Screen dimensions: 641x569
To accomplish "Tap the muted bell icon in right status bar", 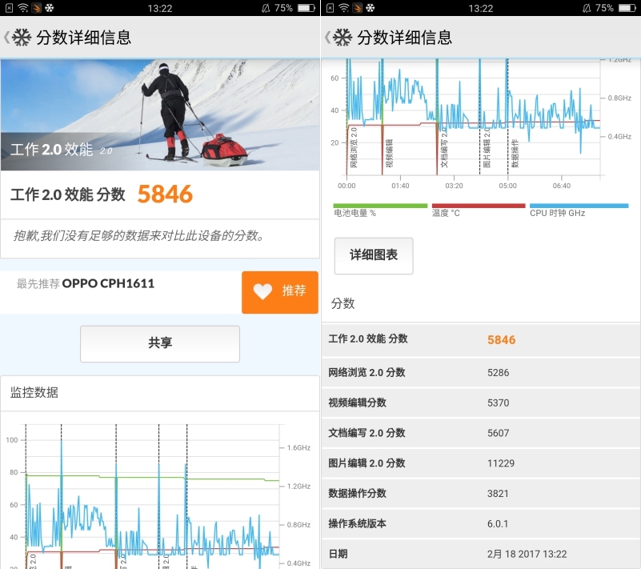I will tap(587, 8).
